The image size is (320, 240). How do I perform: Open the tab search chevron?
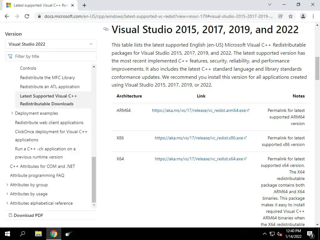270,4
